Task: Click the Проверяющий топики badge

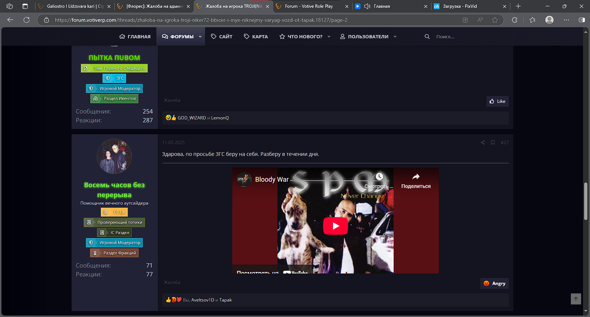Action: [x=114, y=222]
